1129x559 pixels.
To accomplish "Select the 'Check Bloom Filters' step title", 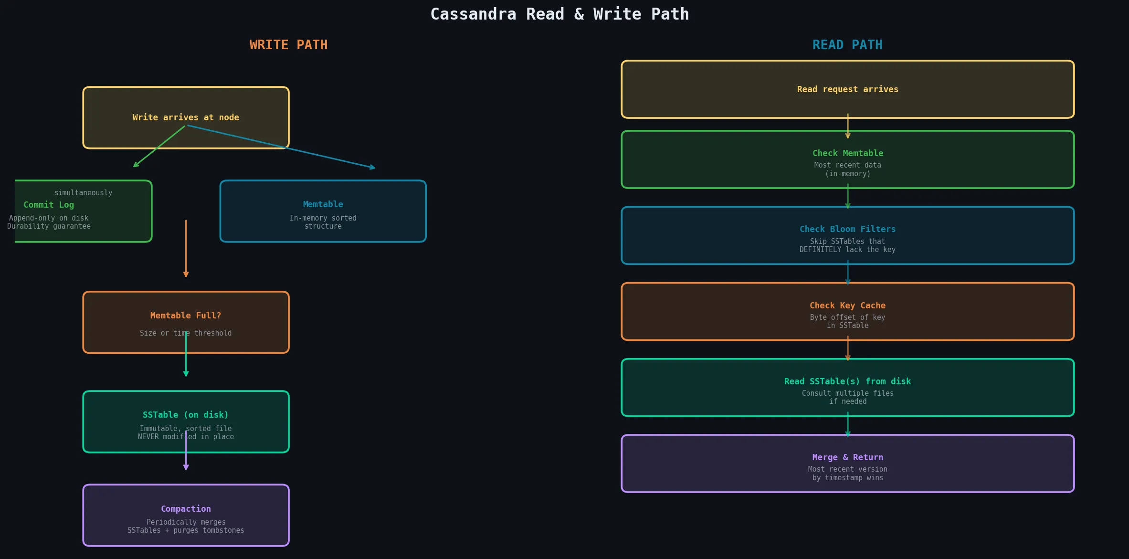I will [847, 229].
